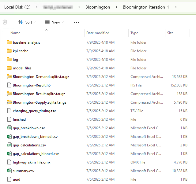196x184 pixels.
Task: Click the 13,533 KB size value
Action: coord(180,77)
